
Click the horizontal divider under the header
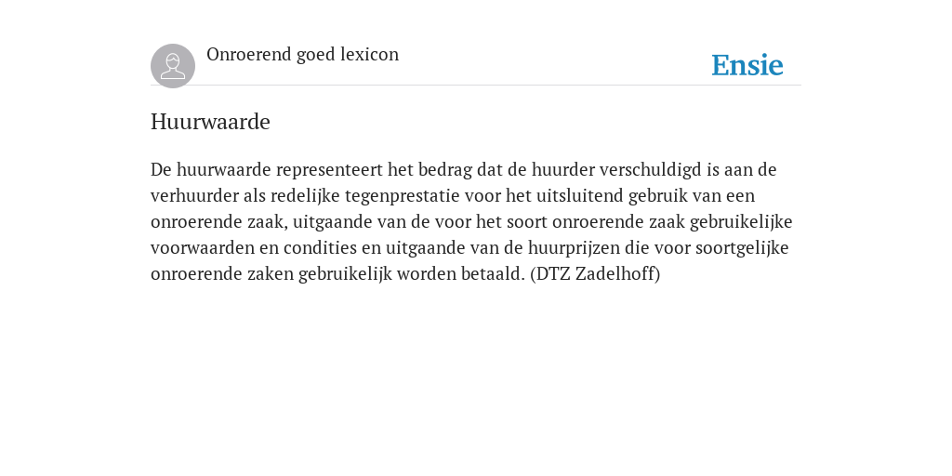click(476, 86)
